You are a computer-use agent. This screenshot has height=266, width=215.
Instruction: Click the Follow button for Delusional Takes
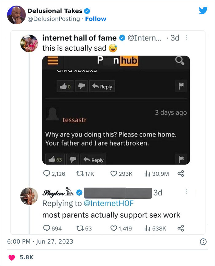tap(96, 19)
